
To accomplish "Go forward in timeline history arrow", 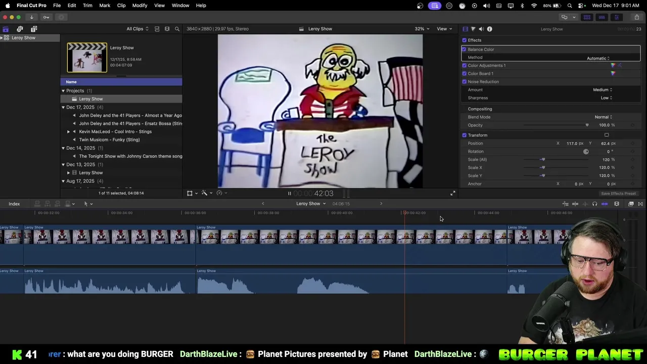I will [381, 203].
